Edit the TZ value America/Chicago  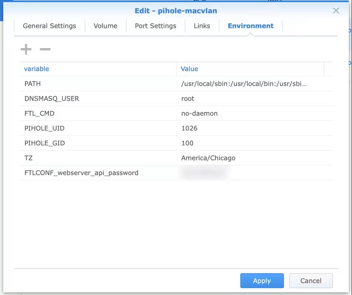point(208,158)
